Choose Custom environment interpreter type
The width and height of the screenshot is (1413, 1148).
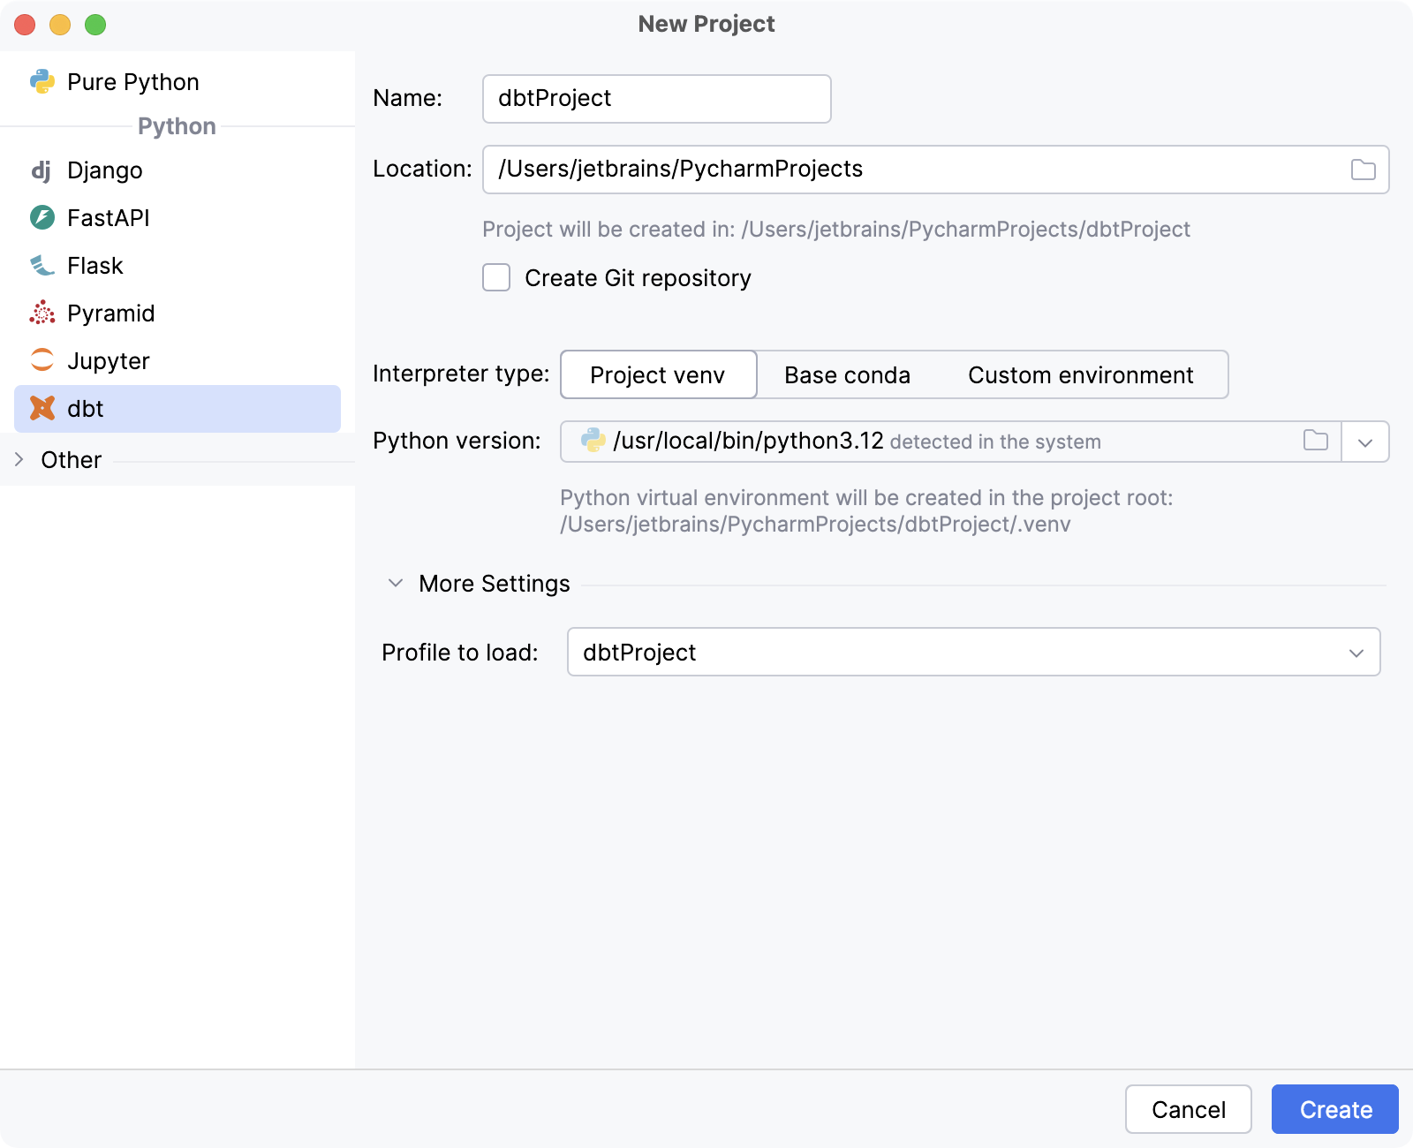(x=1080, y=375)
